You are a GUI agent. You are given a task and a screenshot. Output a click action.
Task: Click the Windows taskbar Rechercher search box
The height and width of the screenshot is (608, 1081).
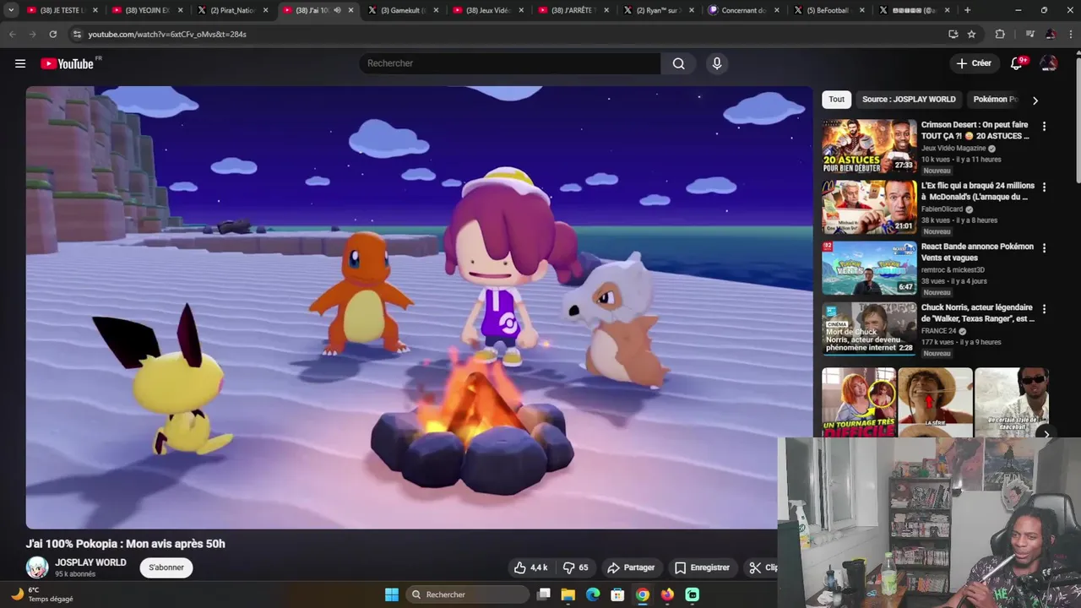coord(467,594)
